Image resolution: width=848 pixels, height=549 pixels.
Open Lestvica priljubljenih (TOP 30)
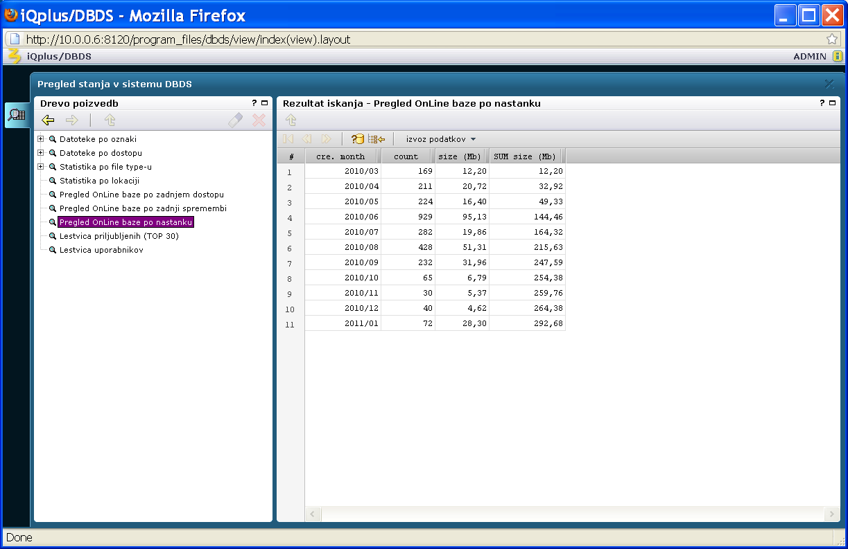click(119, 236)
